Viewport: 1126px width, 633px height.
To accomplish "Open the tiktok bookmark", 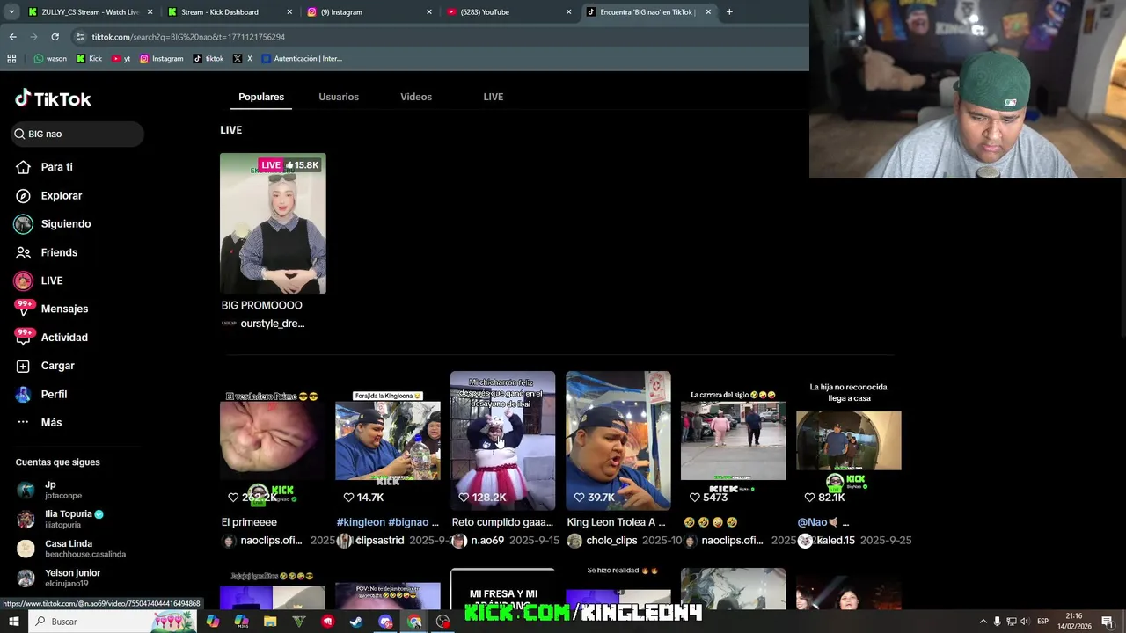I will coord(208,59).
